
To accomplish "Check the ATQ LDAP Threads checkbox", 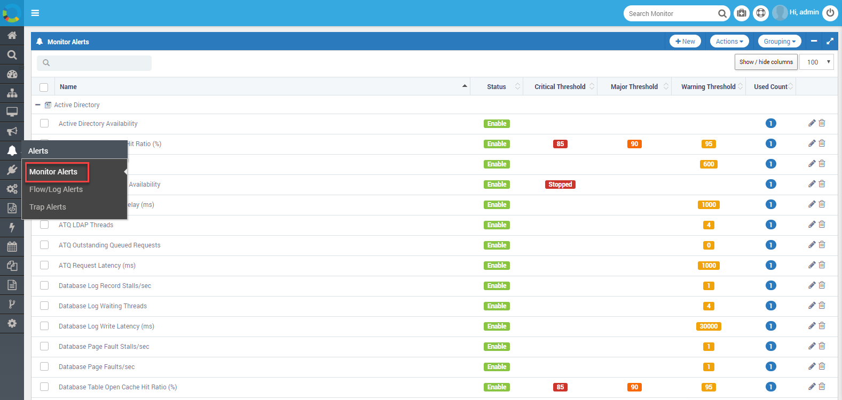I will click(x=44, y=225).
